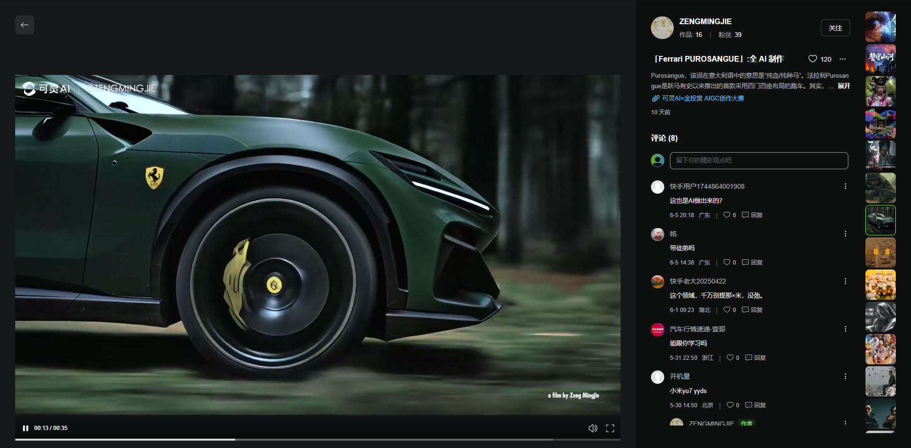911x448 pixels.
Task: Open options for 快手用户1744864001908 comment
Action: (x=846, y=186)
